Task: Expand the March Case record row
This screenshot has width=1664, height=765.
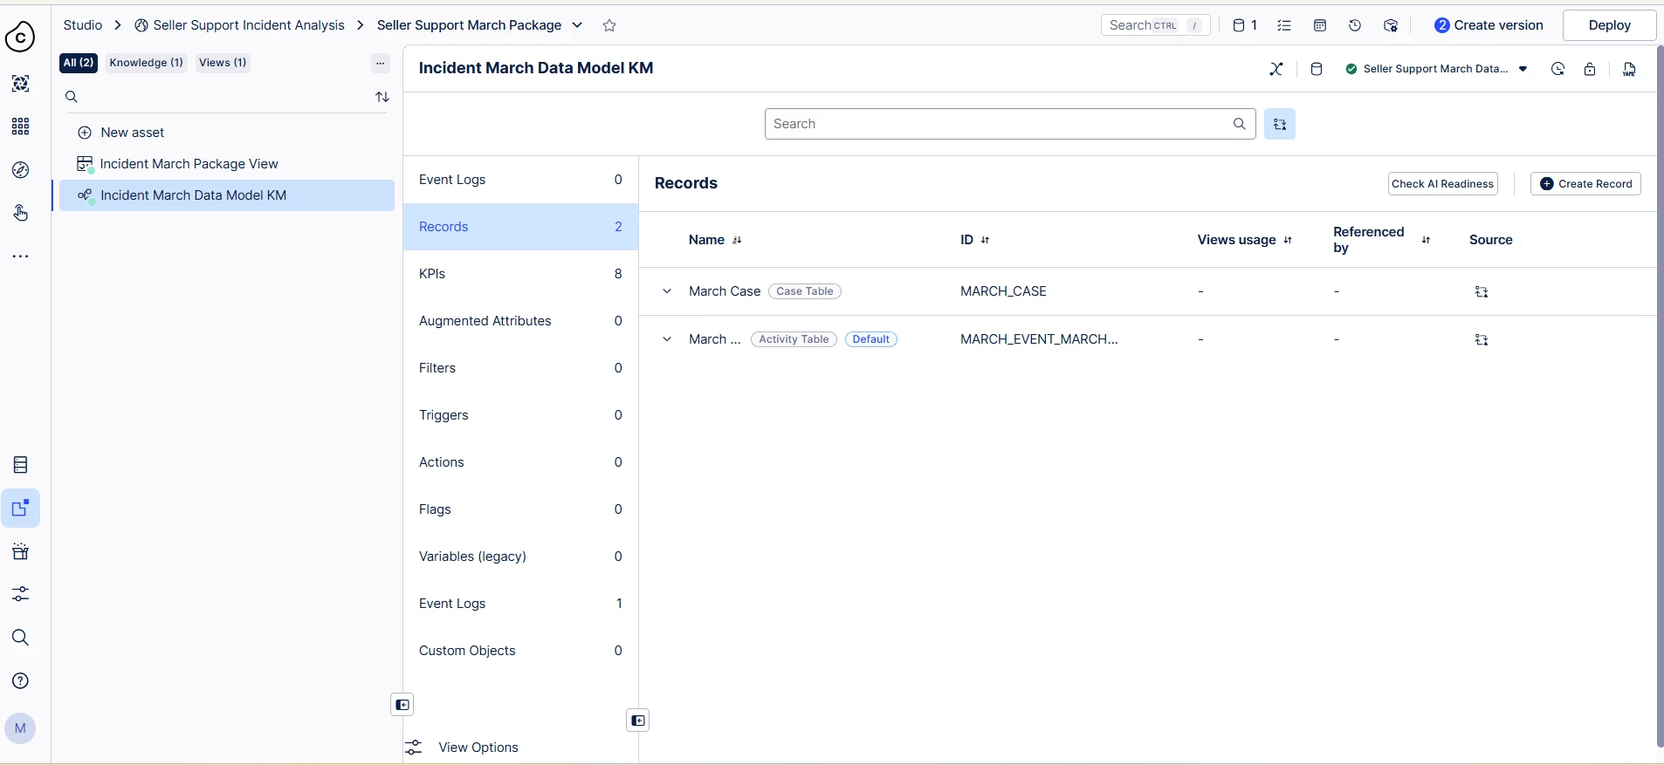Action: click(x=667, y=291)
